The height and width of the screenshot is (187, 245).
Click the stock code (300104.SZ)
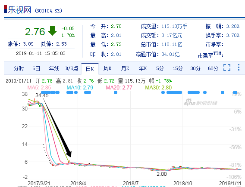click(x=48, y=11)
